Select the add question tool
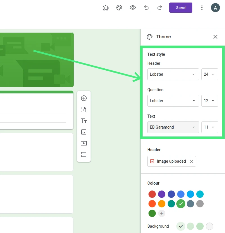The height and width of the screenshot is (233, 225). (x=84, y=98)
